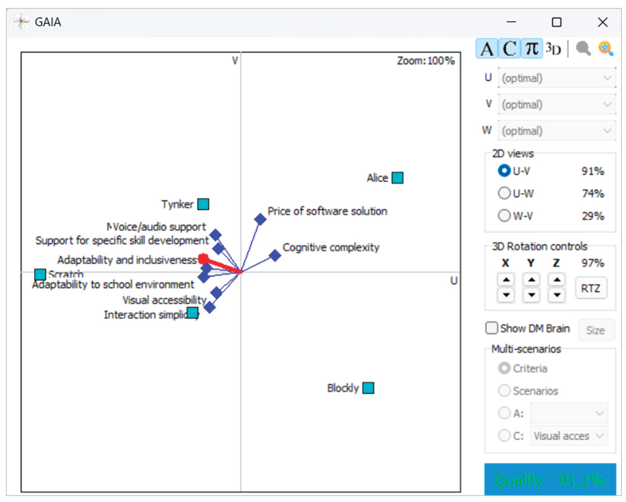Rotate Y axis up arrow
626x502 pixels.
531,280
